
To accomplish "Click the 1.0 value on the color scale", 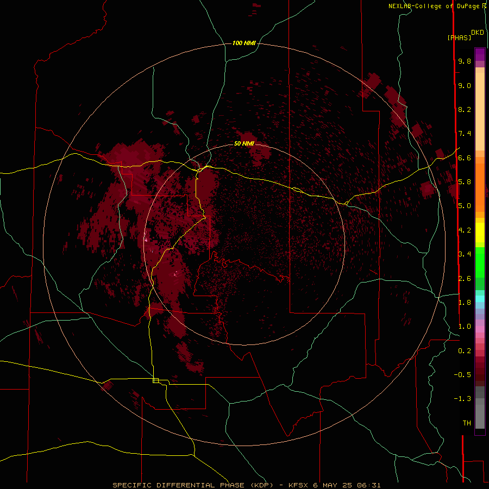I will click(465, 327).
